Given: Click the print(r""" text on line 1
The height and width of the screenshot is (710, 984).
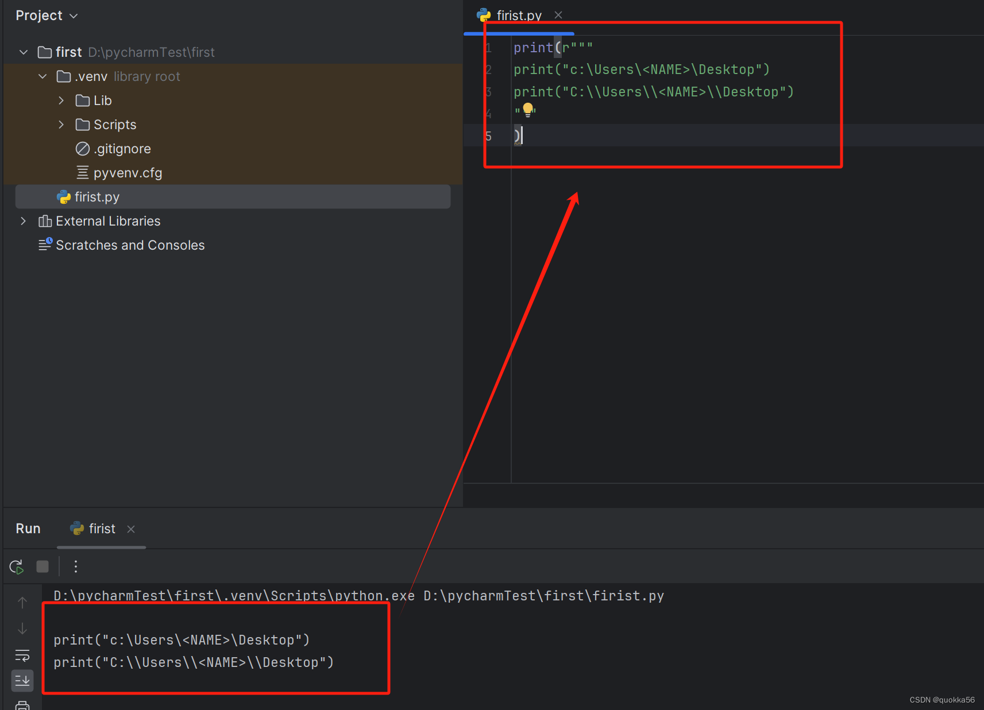Looking at the screenshot, I should click(x=553, y=48).
